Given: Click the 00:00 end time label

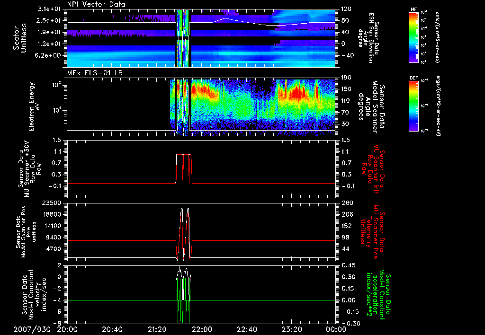Looking at the screenshot, I should [x=336, y=329].
